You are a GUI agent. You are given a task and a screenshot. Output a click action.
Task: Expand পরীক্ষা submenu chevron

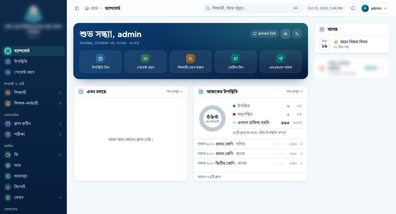pos(60,134)
